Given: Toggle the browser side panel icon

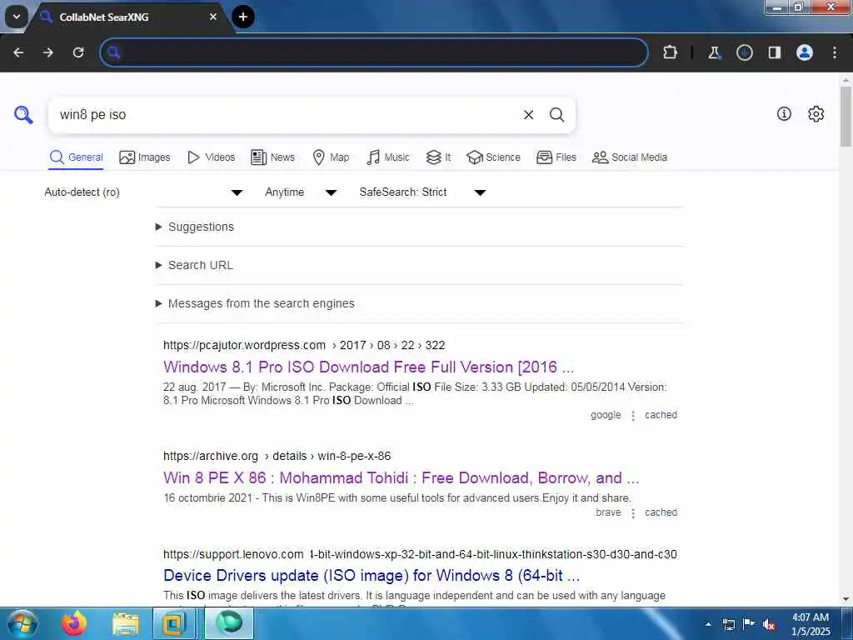Looking at the screenshot, I should [x=775, y=52].
